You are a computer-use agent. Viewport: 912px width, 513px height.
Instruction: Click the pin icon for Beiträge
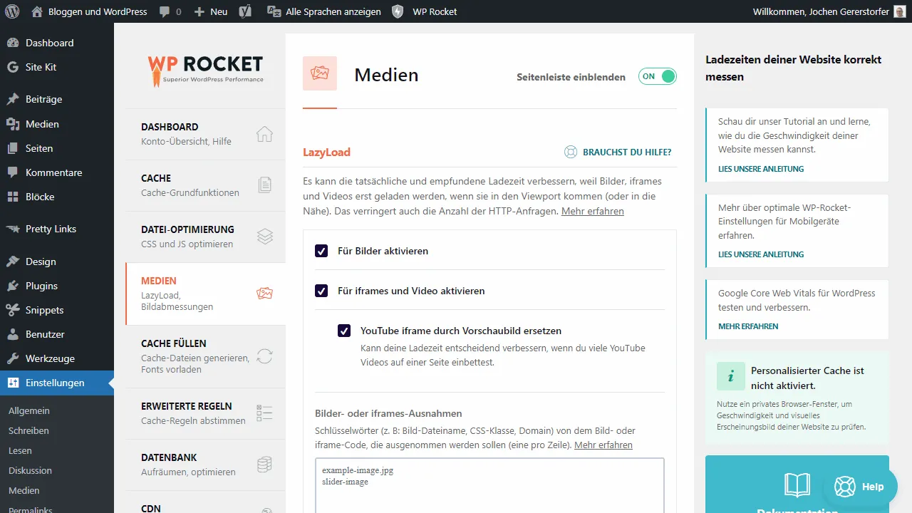coord(13,99)
